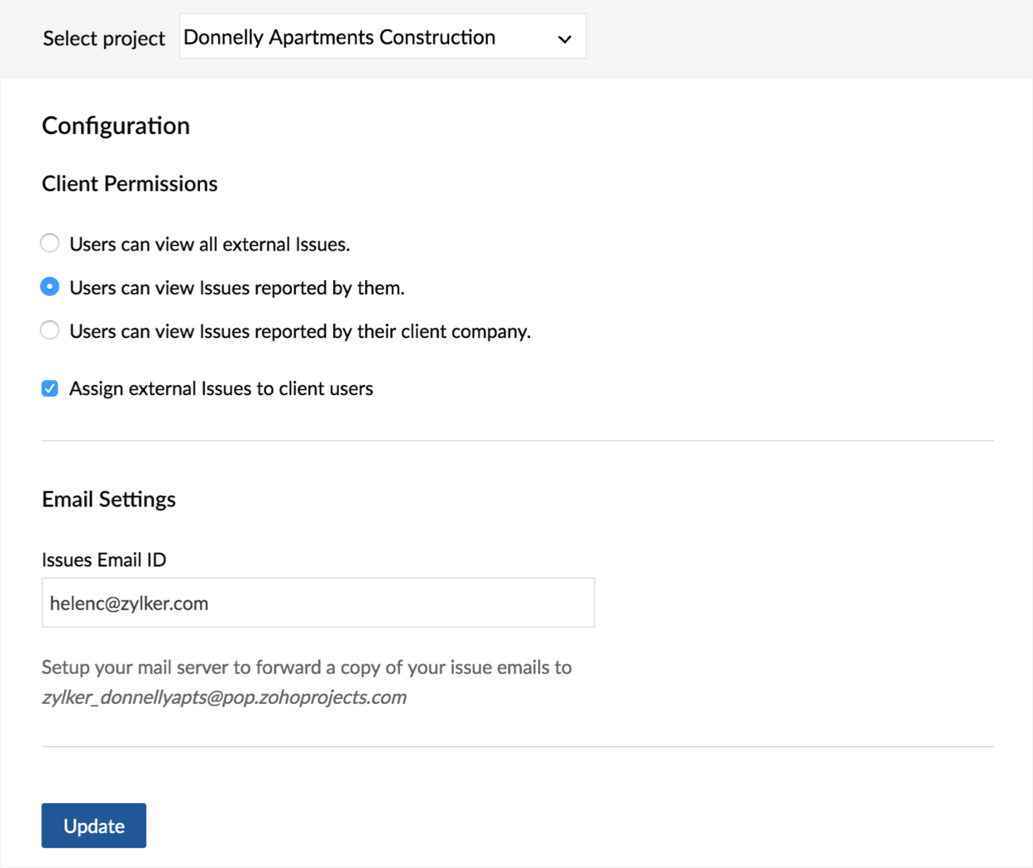Click the Email Settings section heading

[x=109, y=499]
